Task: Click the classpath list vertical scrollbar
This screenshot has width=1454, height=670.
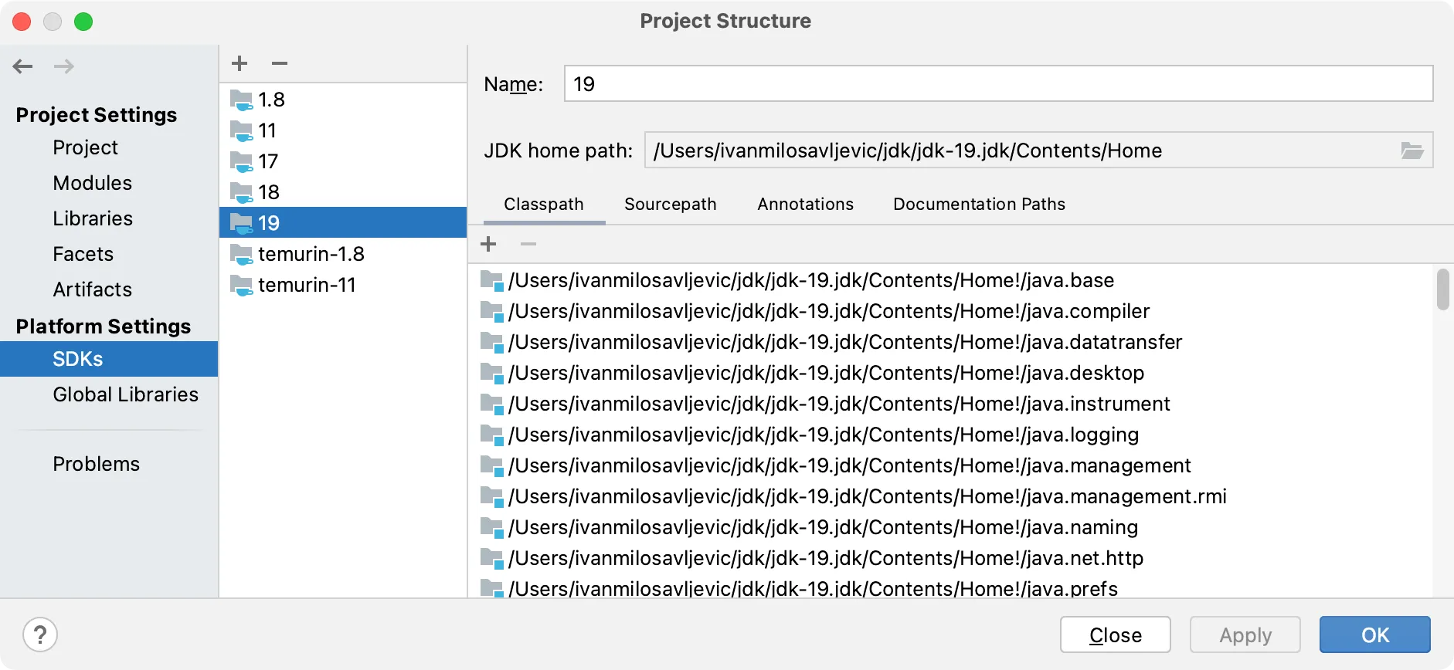Action: pos(1442,289)
